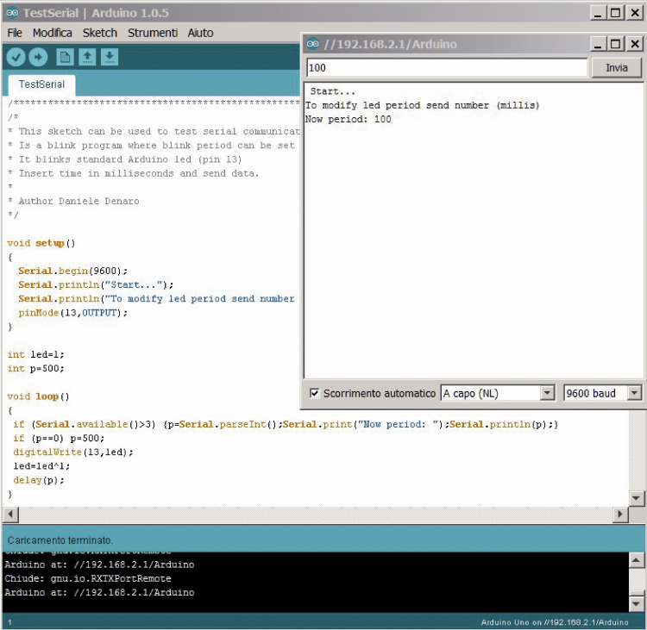647x630 pixels.
Task: Click the editor horizontal scrollbar left arrow
Action: [10, 515]
